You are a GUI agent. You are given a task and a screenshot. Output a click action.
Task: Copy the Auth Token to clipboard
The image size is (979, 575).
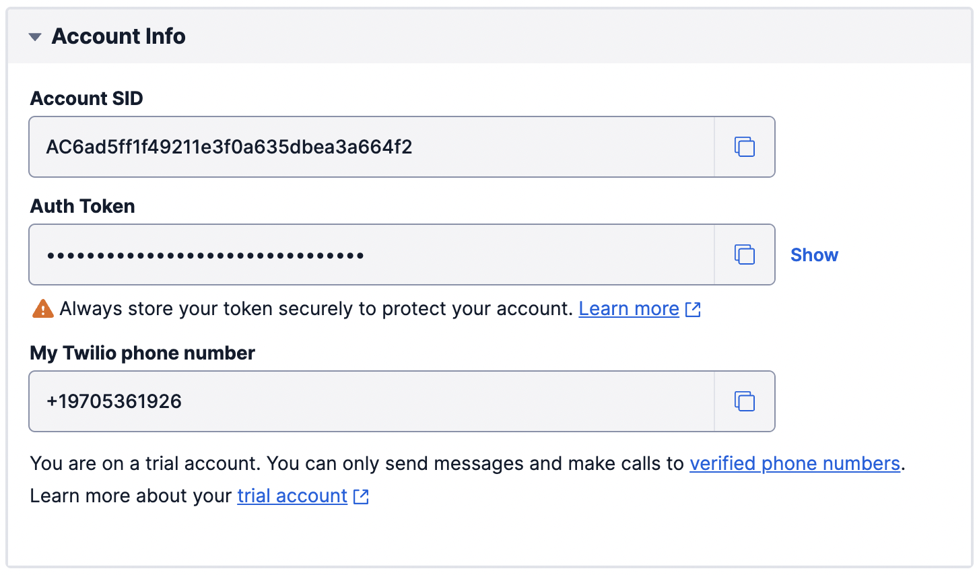[744, 255]
